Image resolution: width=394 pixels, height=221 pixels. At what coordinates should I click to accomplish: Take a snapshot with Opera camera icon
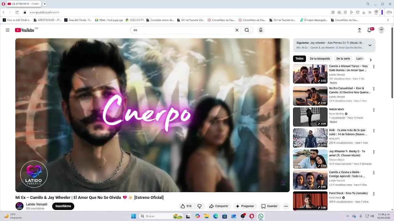click(339, 12)
